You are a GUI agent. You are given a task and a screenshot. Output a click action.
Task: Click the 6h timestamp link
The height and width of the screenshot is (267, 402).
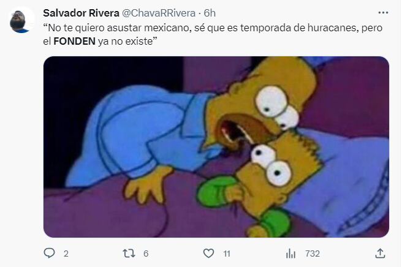(x=210, y=13)
